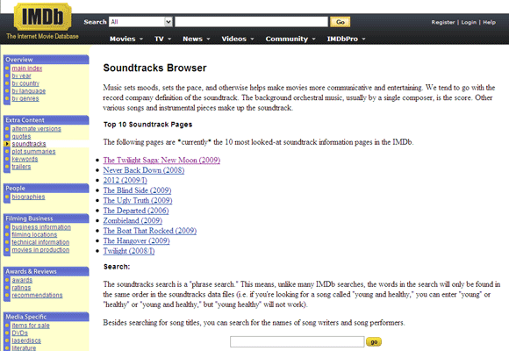Viewport: 509px width, 351px height.
Task: Open the awards sidebar link
Action: tap(22, 280)
